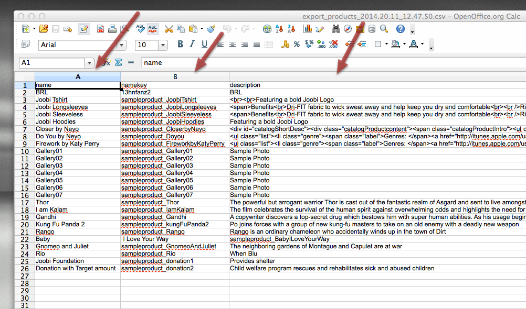Show the Draw functions pencil icon
526x309 pixels.
[x=320, y=29]
